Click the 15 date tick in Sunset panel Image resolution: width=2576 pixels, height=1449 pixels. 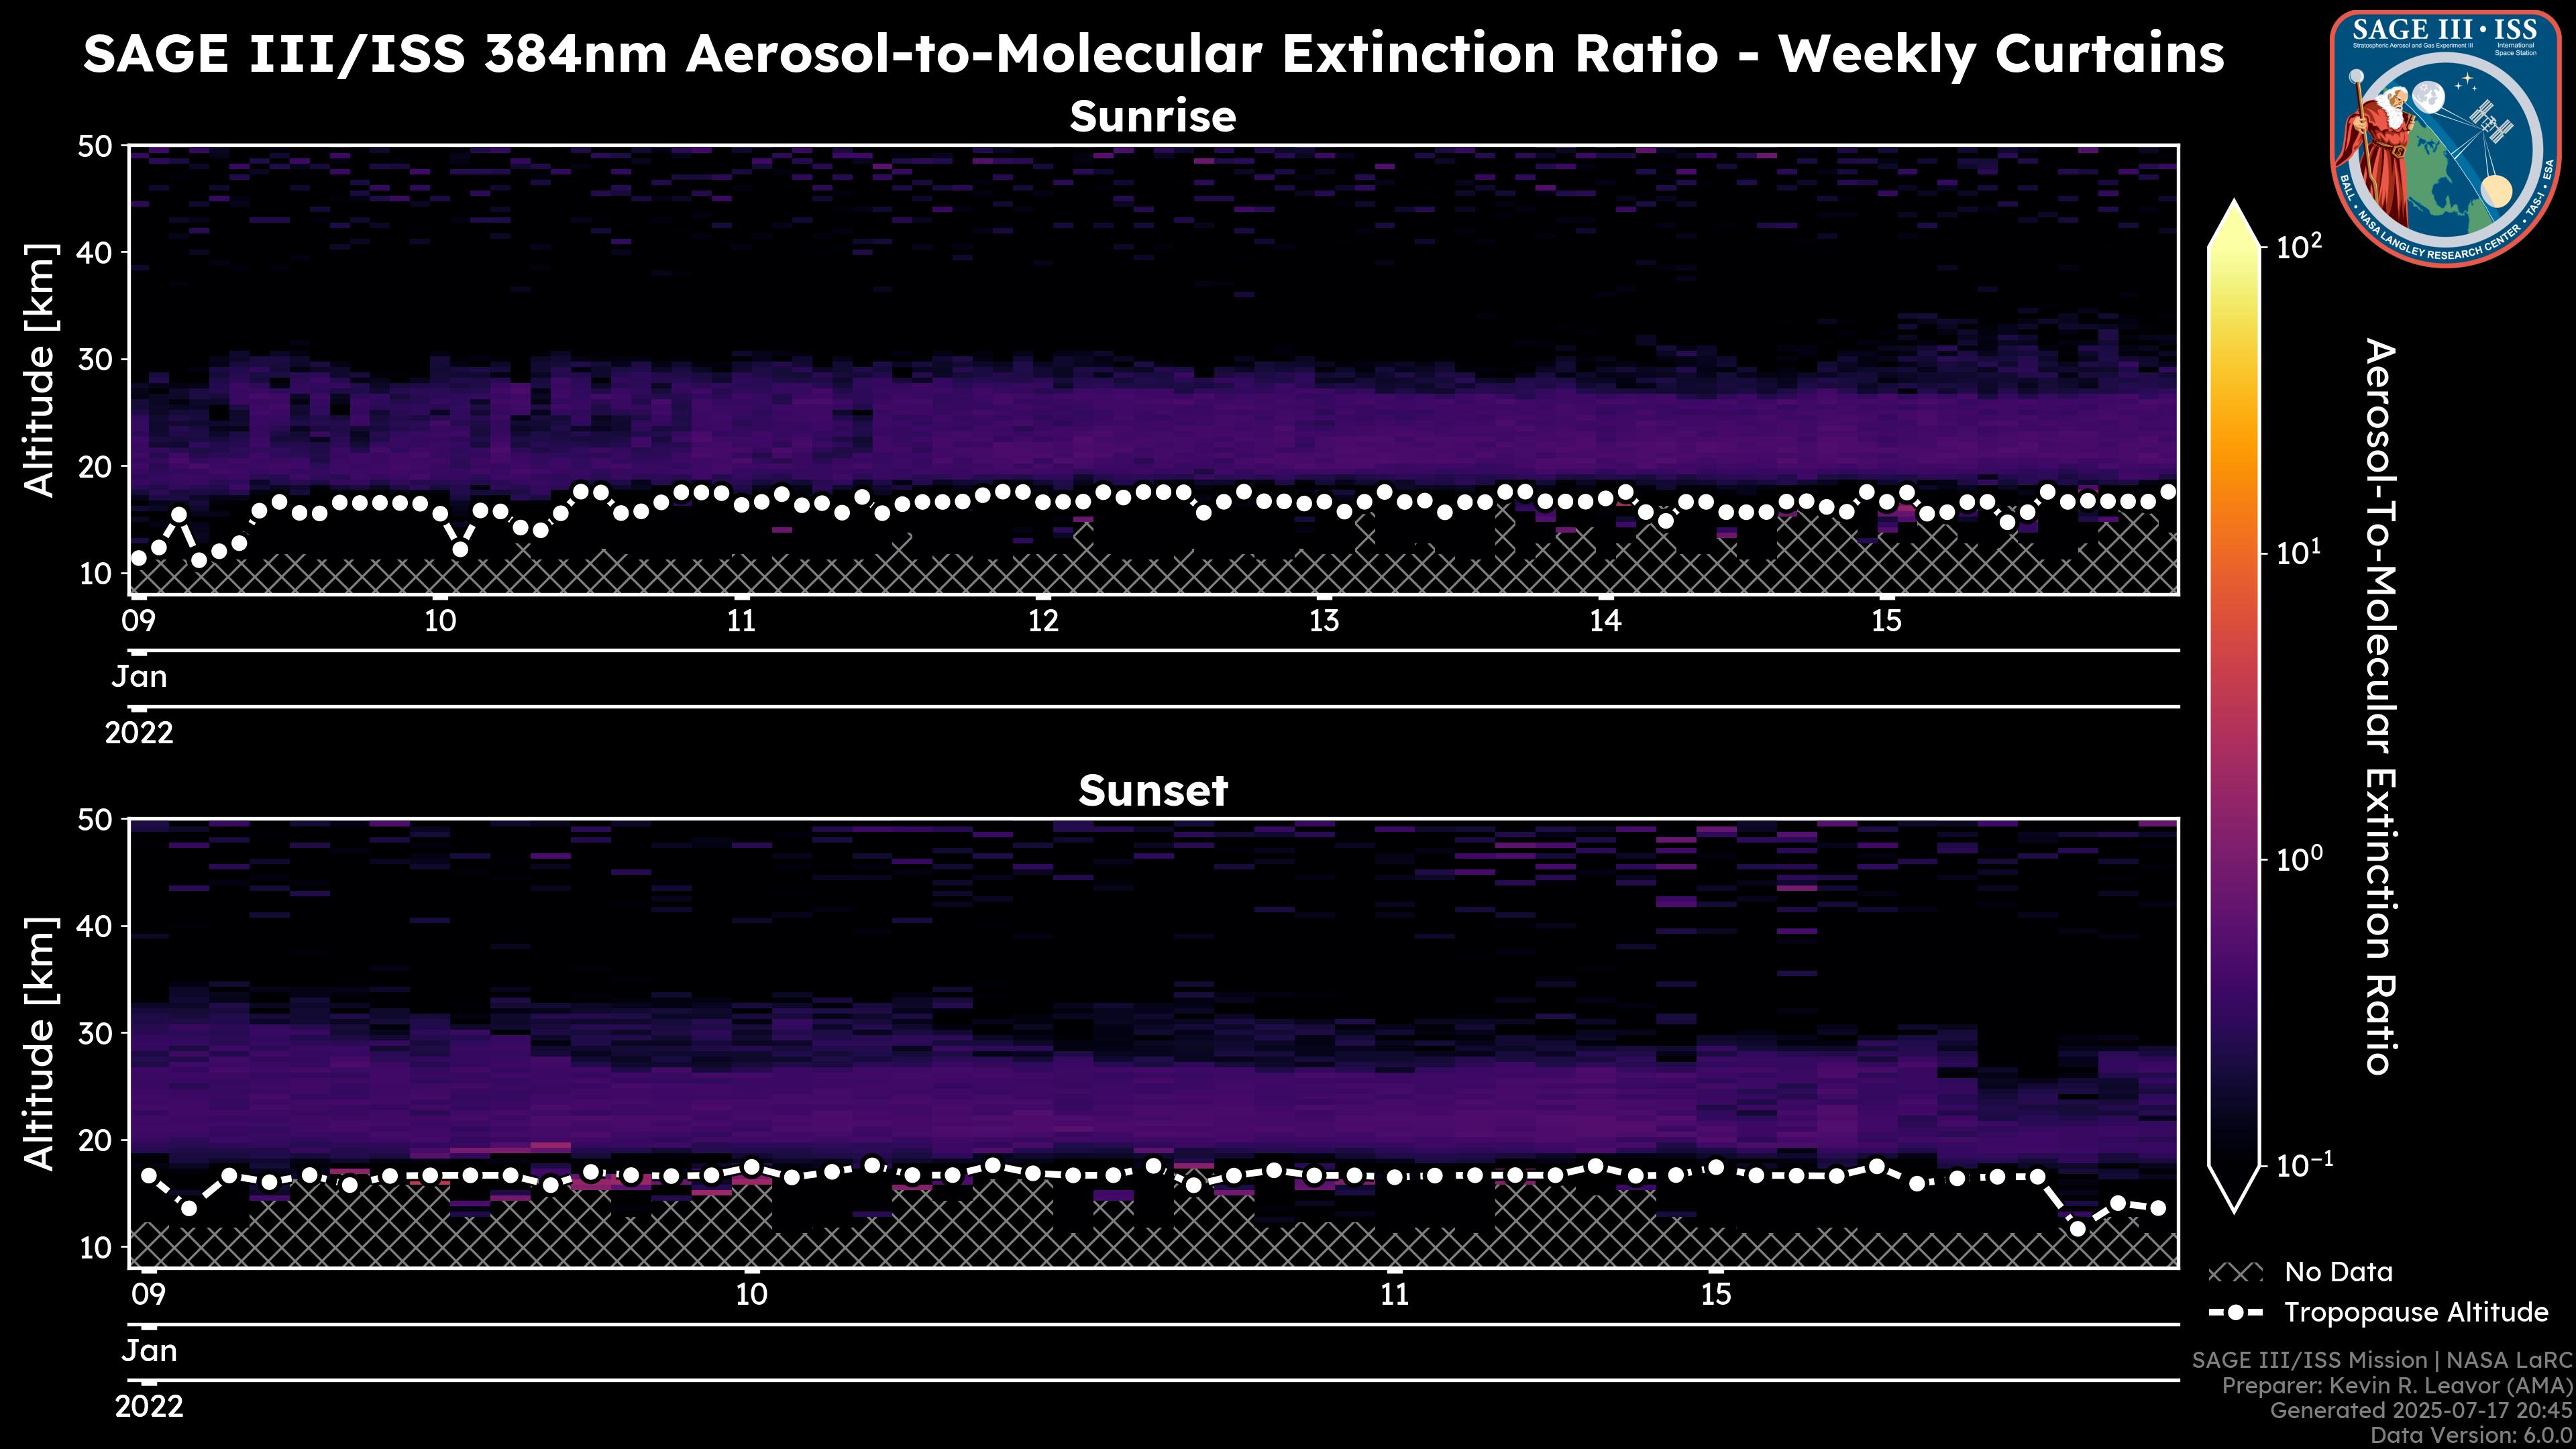(x=1715, y=1295)
